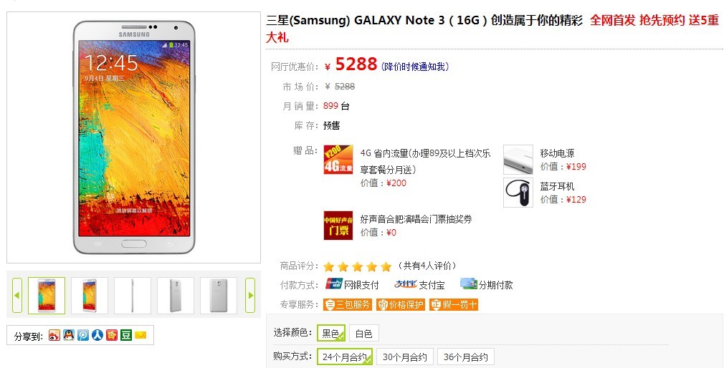Share to Douban green icon
This screenshot has height=368, width=724.
click(x=126, y=335)
